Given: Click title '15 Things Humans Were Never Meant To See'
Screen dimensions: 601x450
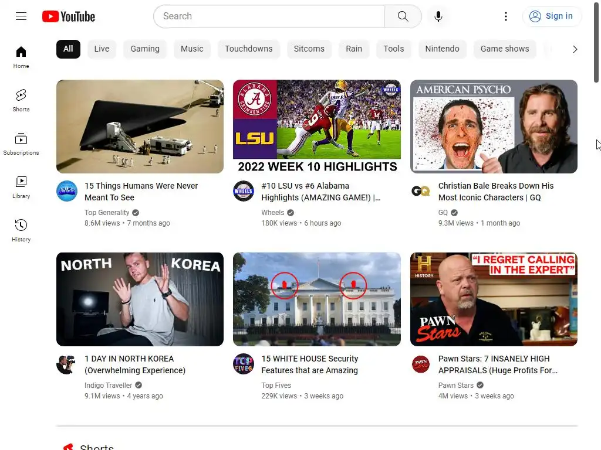Looking at the screenshot, I should [x=141, y=192].
